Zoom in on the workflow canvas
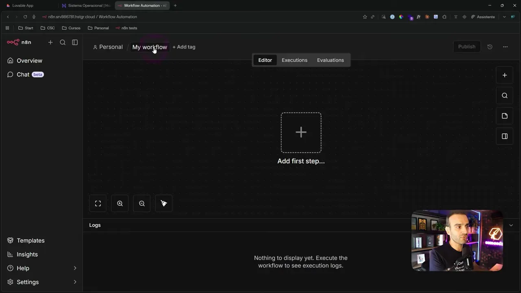Viewport: 521px width, 293px height. (120, 203)
